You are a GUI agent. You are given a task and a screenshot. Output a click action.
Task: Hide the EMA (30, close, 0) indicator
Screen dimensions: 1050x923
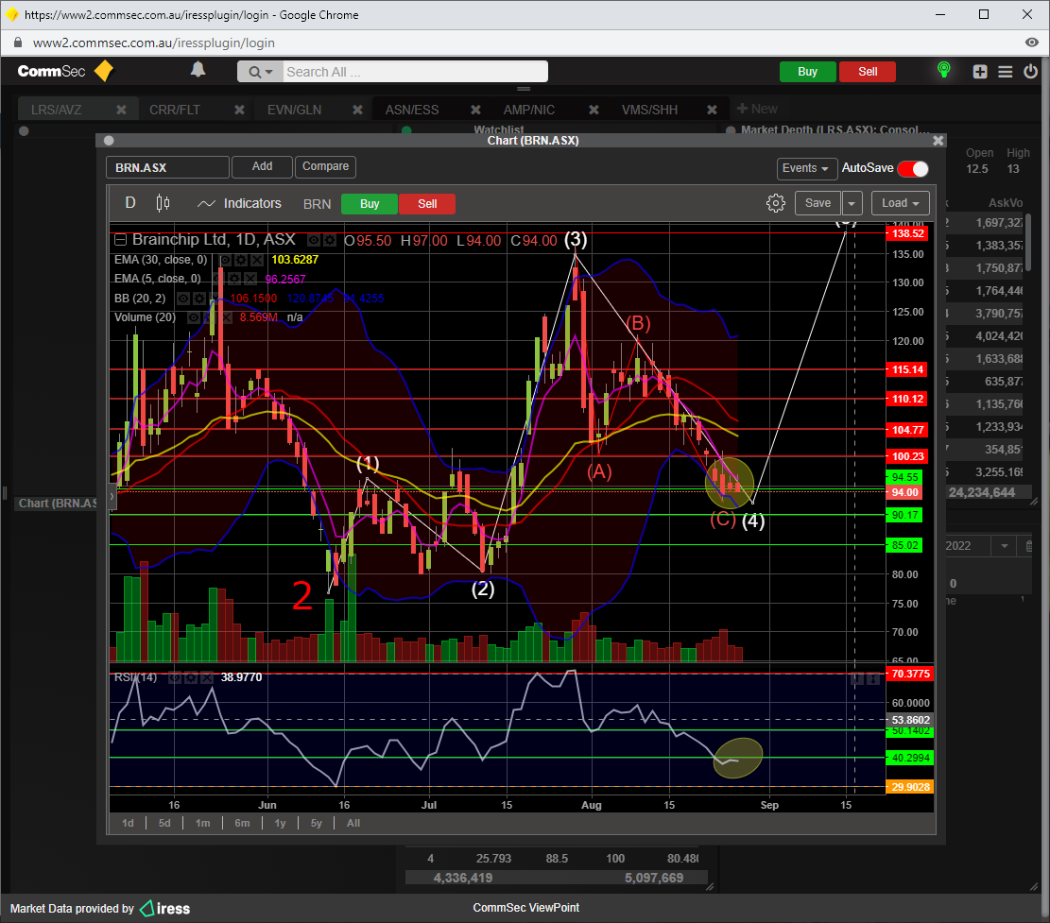[226, 260]
